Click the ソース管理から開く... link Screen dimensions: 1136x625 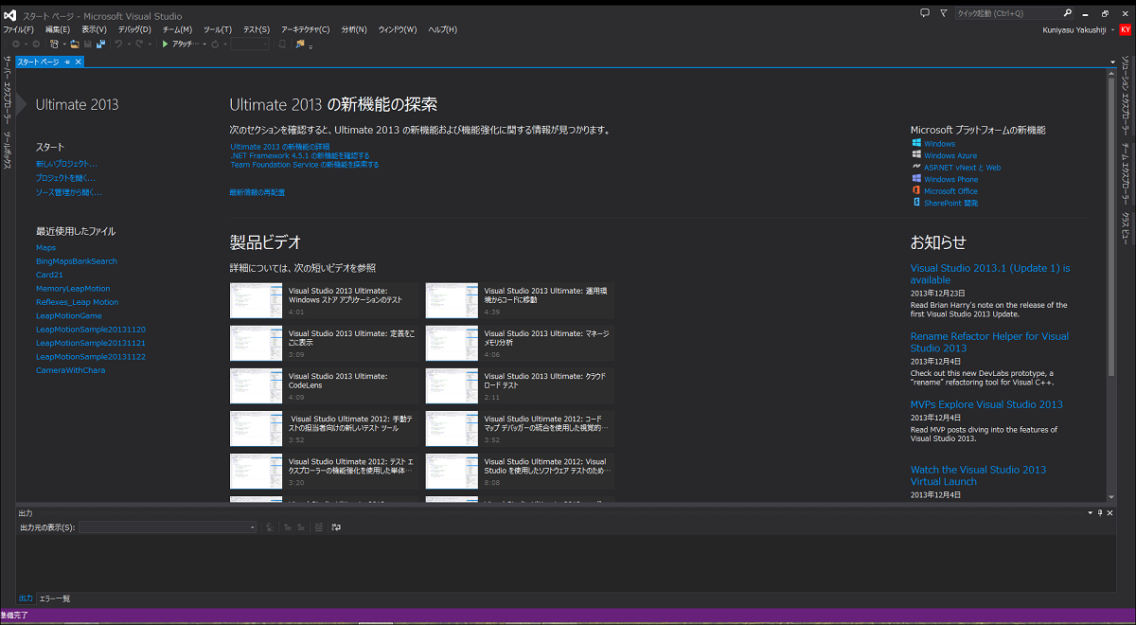pos(69,192)
